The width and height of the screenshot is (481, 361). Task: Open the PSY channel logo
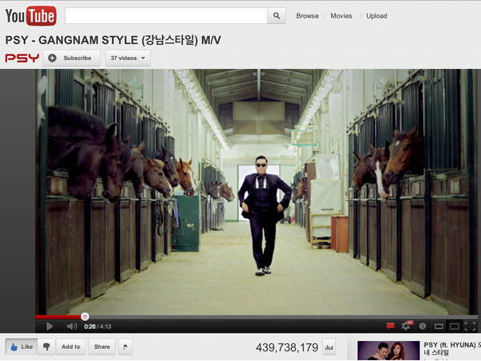tap(22, 58)
